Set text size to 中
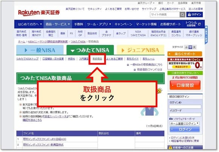The height and width of the screenshot is (152, 219). pyautogui.click(x=190, y=47)
